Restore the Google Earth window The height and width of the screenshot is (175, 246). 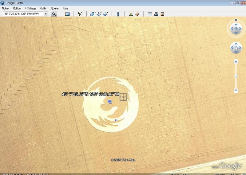(x=238, y=3)
